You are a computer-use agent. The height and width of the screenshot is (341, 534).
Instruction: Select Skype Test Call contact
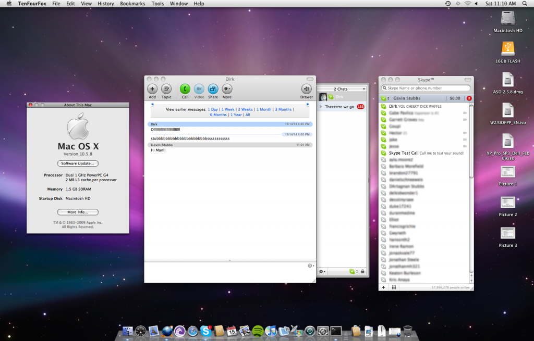424,153
